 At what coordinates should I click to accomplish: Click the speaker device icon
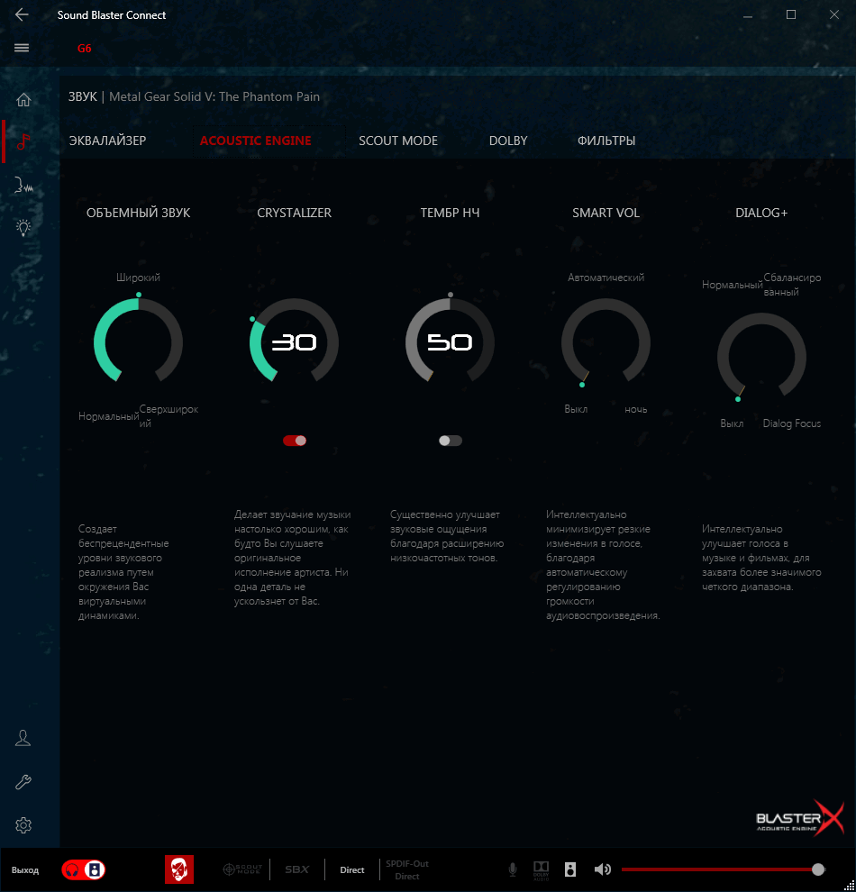[569, 869]
